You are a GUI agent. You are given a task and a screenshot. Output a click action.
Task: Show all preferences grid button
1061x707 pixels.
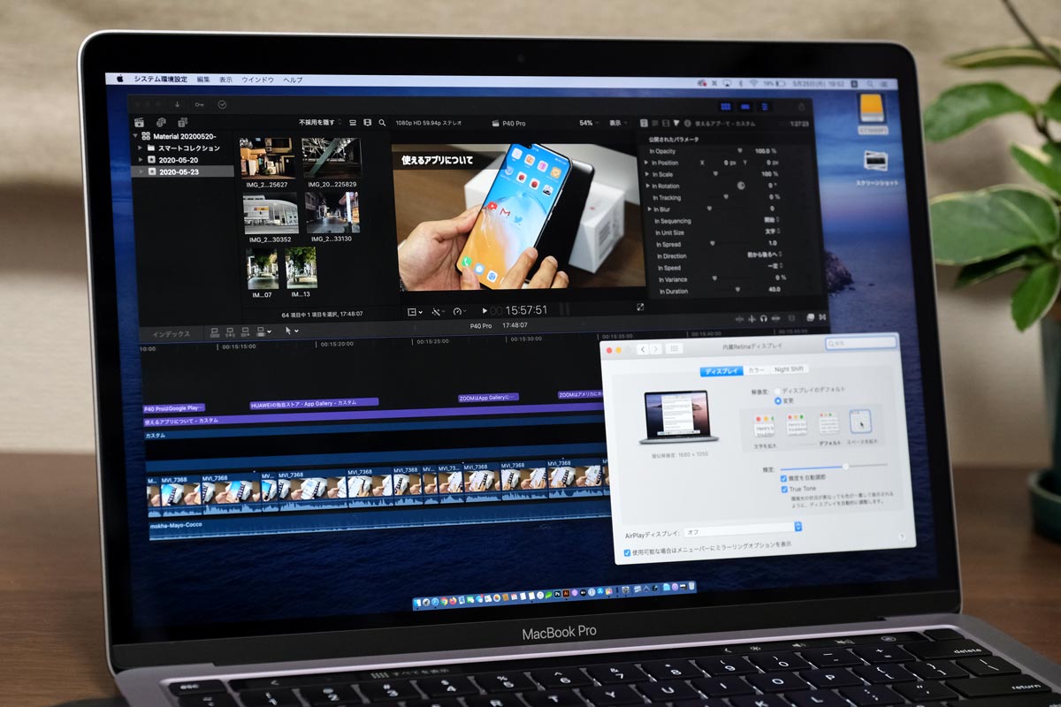point(674,349)
